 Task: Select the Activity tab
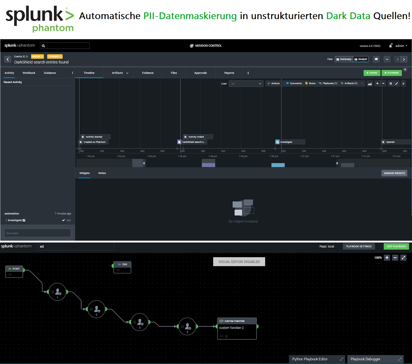pyautogui.click(x=9, y=73)
